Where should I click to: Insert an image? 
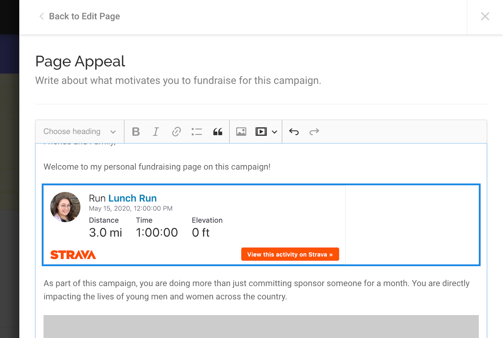point(241,131)
